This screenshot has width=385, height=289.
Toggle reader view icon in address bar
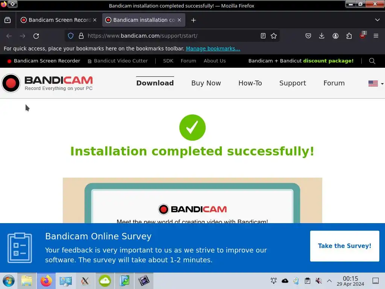coord(263,36)
